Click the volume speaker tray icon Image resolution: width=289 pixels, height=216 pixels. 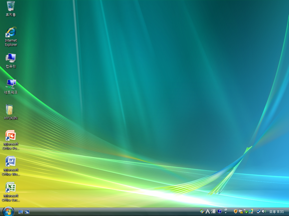tap(264, 211)
